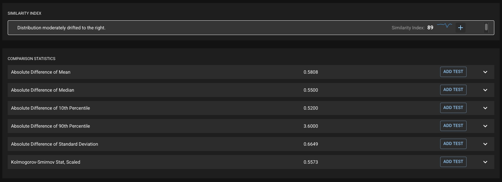Click the 0.5808 mean difference value
The width and height of the screenshot is (502, 182).
point(310,72)
